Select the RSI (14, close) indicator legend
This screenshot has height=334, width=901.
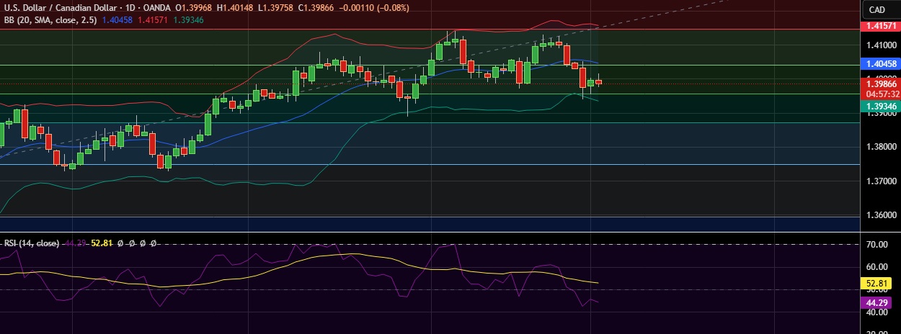pyautogui.click(x=32, y=243)
